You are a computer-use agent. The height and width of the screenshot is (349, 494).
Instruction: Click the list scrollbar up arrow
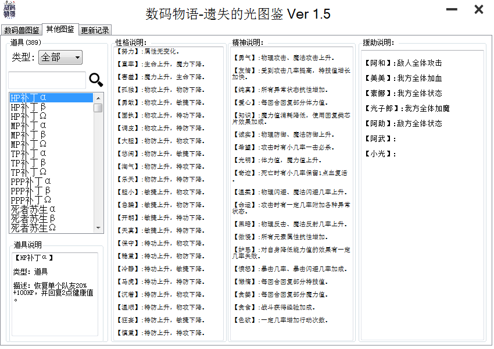point(98,98)
